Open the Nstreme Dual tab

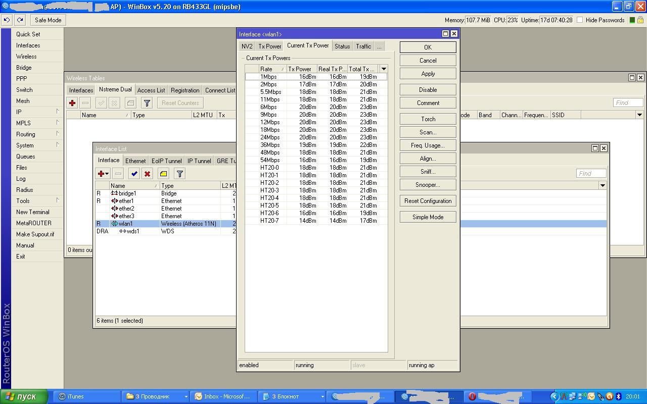click(x=115, y=90)
